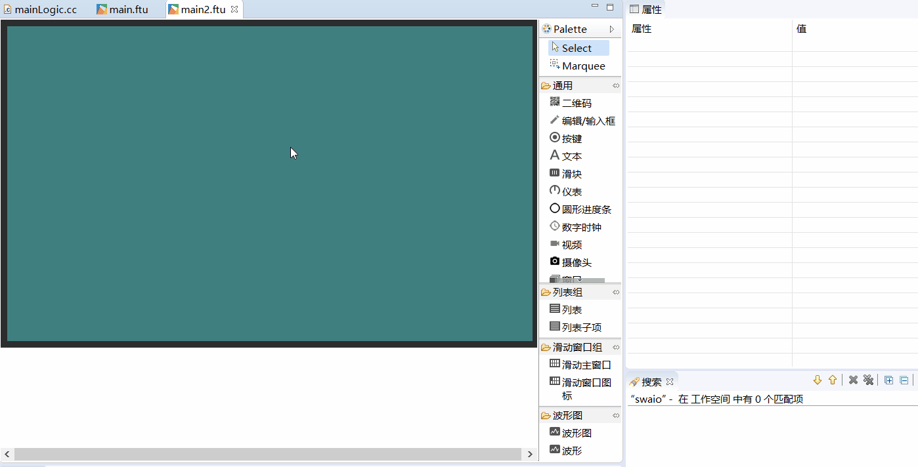
Task: Pick the 波形图 waveform chart widget
Action: click(572, 433)
